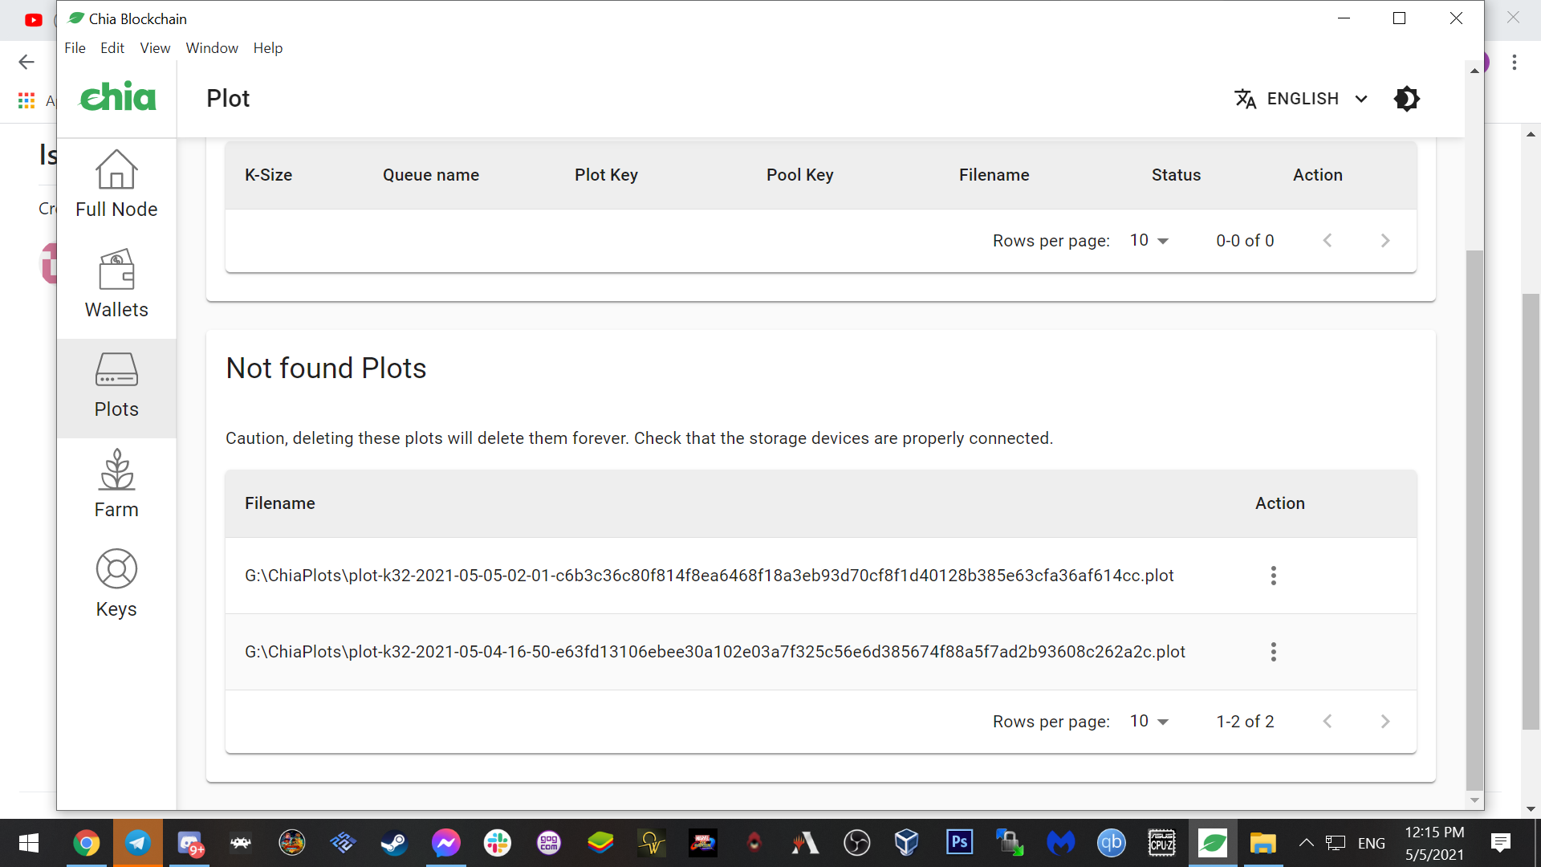Open the Window menu
This screenshot has width=1541, height=867.
212,48
